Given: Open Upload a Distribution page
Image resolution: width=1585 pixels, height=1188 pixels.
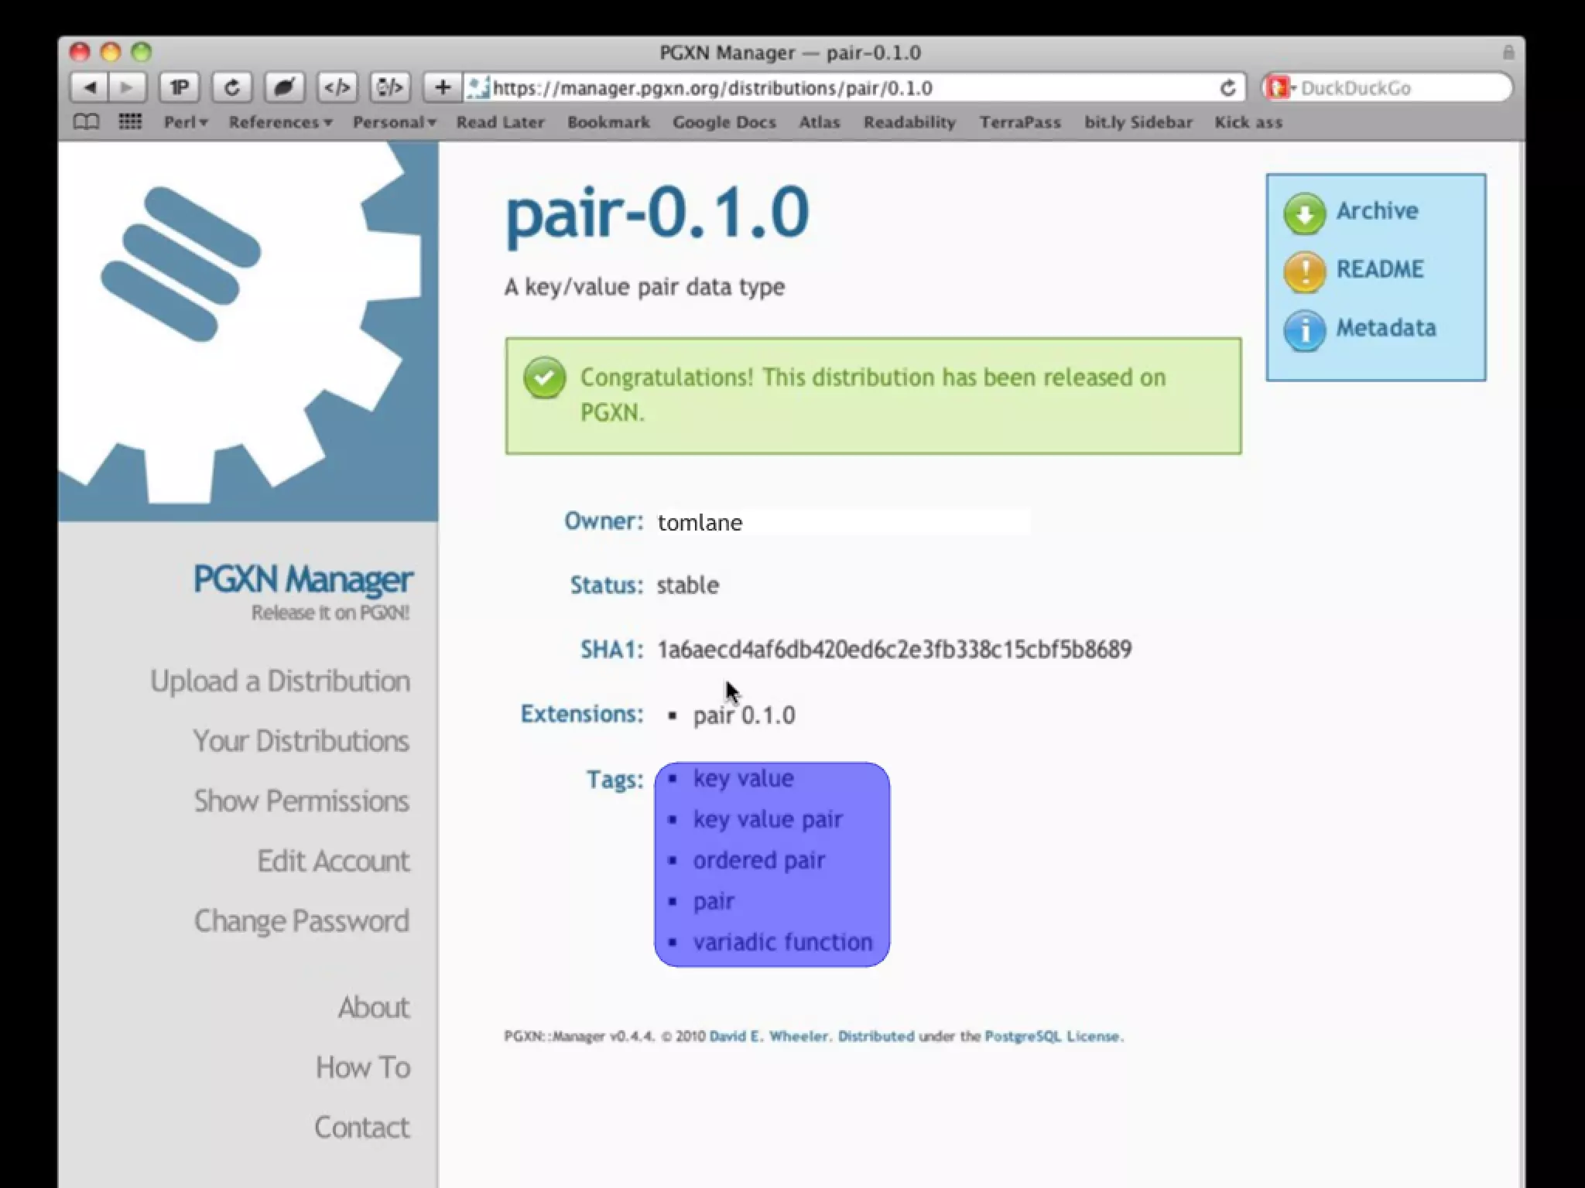Looking at the screenshot, I should pyautogui.click(x=280, y=681).
